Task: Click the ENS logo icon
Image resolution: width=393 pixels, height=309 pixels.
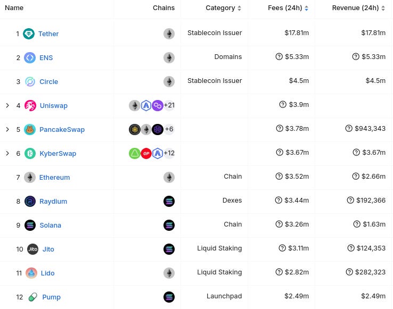Action: [x=30, y=58]
